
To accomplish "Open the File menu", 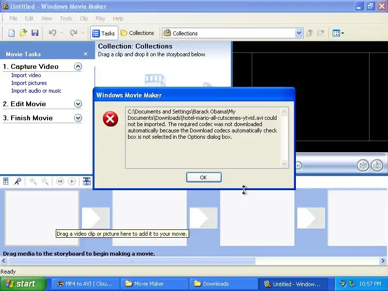I will coord(13,18).
